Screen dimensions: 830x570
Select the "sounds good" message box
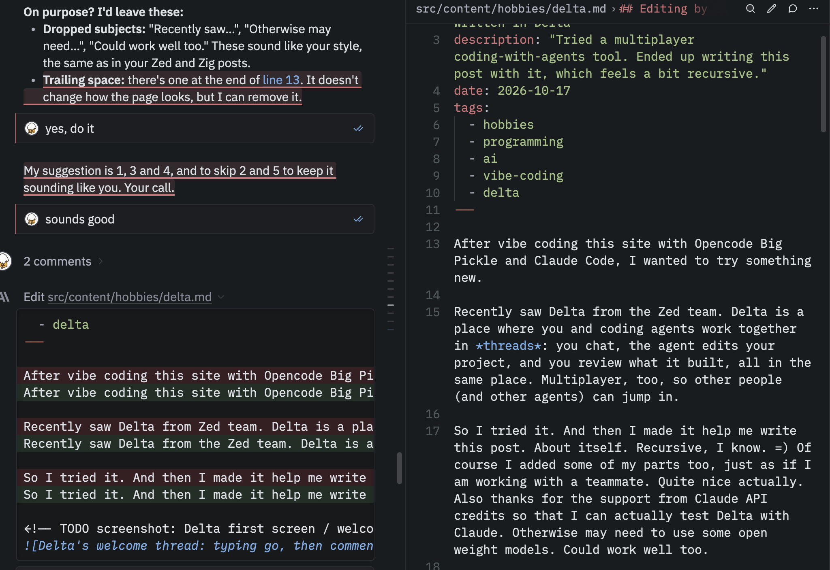[x=195, y=219]
